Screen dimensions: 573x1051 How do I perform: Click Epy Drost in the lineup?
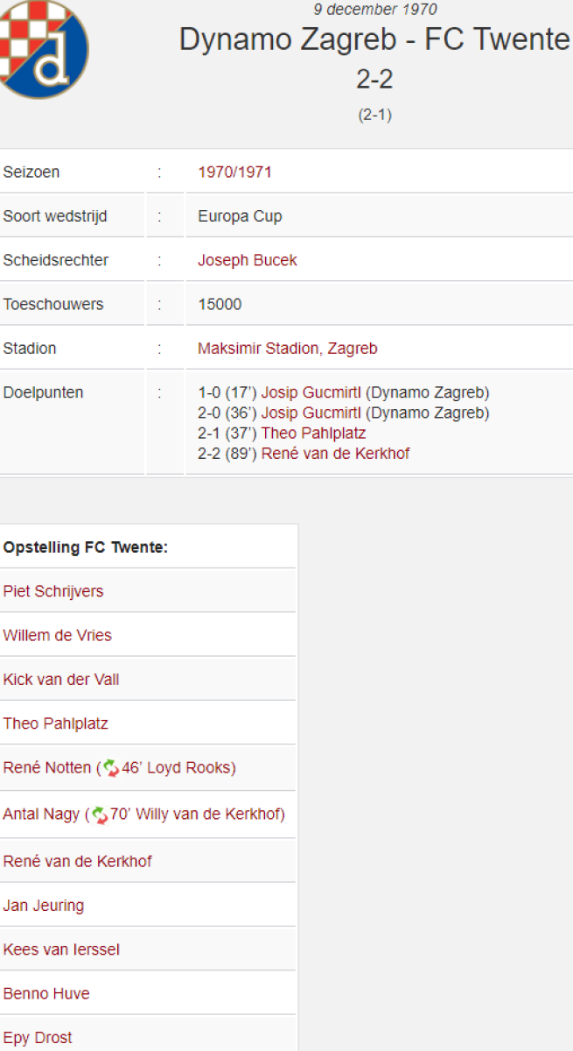point(38,1038)
